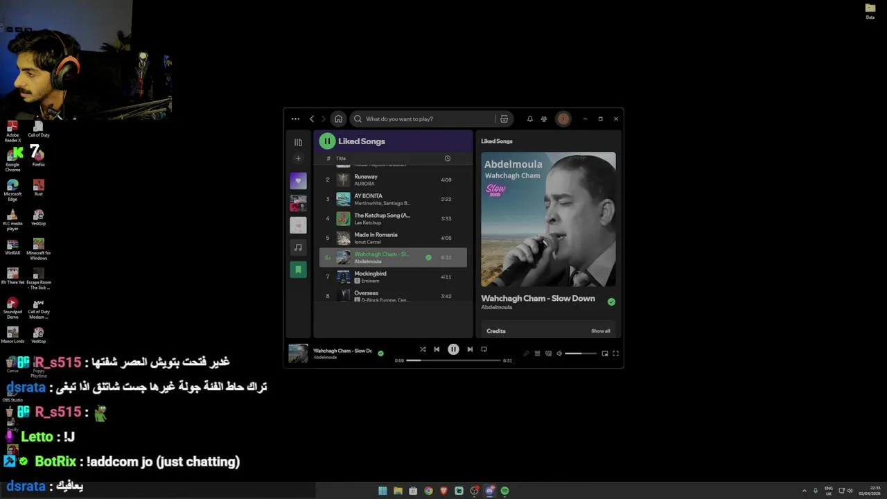
Task: Click the now-playing thumbnail in bottom bar
Action: 298,353
